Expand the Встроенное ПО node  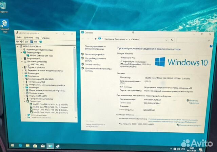22,59
